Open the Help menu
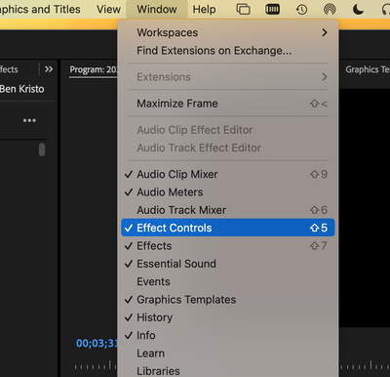This screenshot has width=390, height=377. [204, 9]
